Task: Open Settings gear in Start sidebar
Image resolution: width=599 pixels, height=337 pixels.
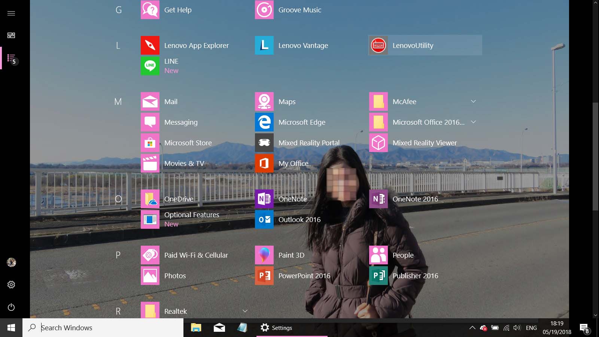Action: tap(11, 285)
